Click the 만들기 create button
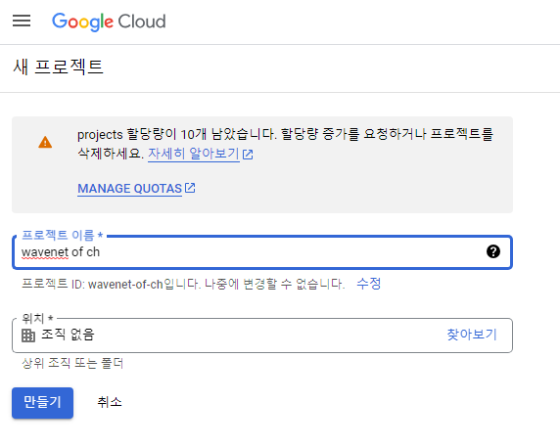The height and width of the screenshot is (448, 560). (x=42, y=403)
